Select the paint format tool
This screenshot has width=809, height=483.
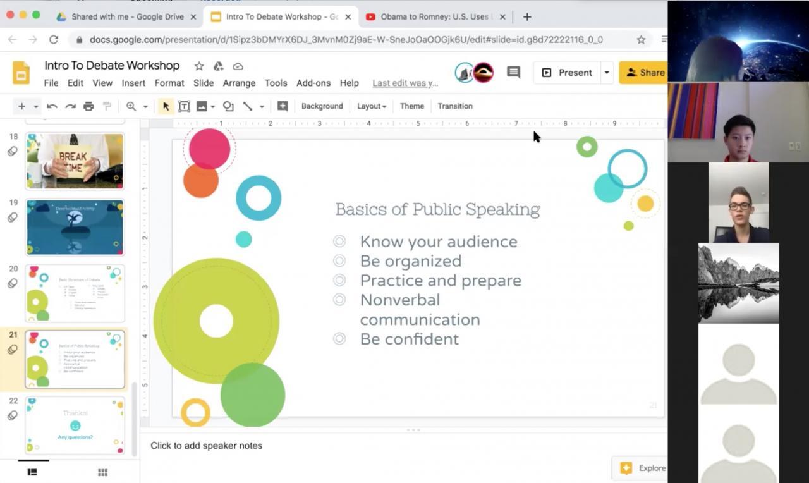point(107,106)
